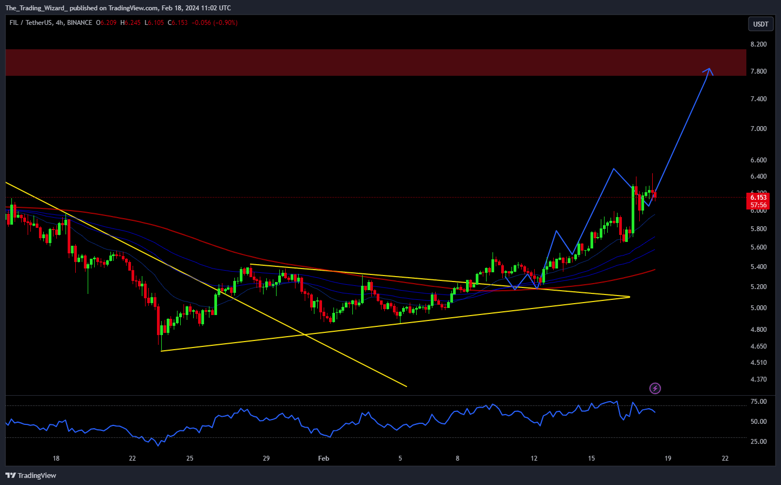This screenshot has width=781, height=485.
Task: Click the author name The_Trading_Wizard_
Action: [x=36, y=8]
